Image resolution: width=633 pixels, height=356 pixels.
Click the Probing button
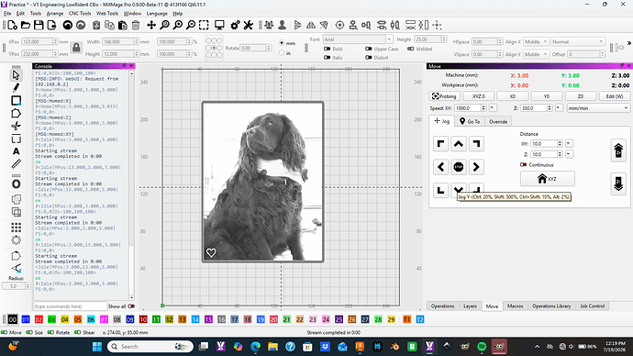[x=444, y=96]
